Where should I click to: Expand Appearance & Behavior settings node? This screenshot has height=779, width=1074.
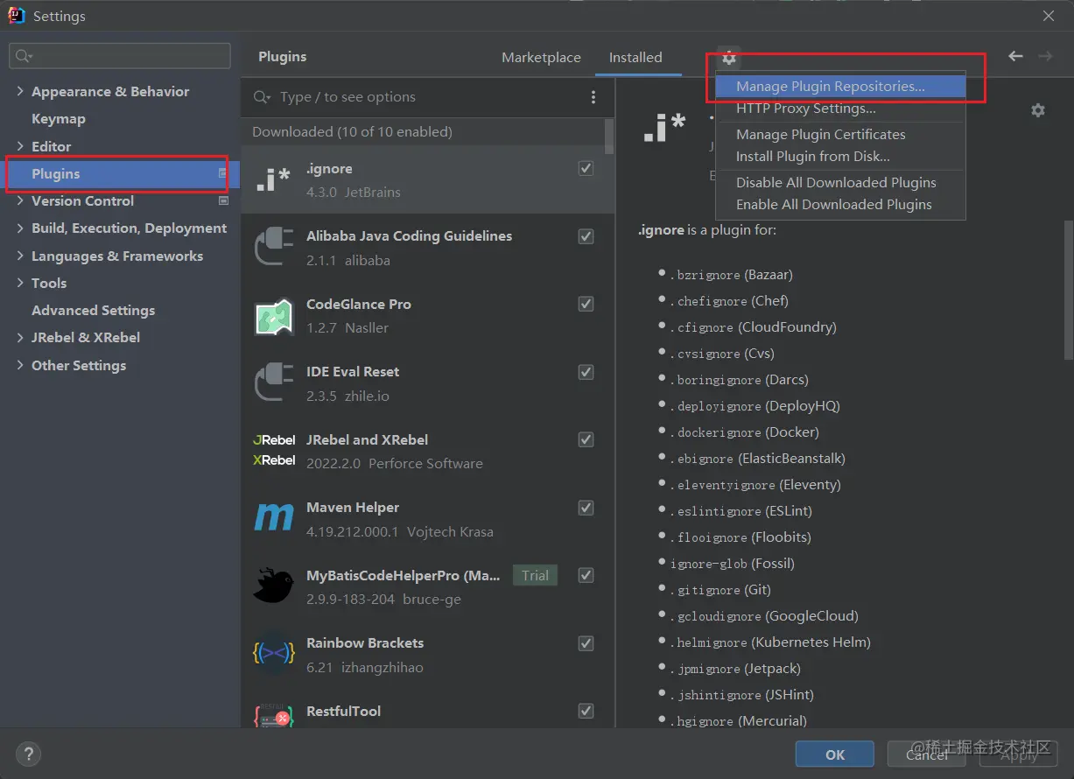(20, 91)
